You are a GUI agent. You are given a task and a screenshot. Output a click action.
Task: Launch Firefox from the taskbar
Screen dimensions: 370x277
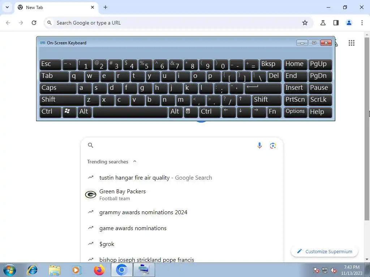(99, 270)
